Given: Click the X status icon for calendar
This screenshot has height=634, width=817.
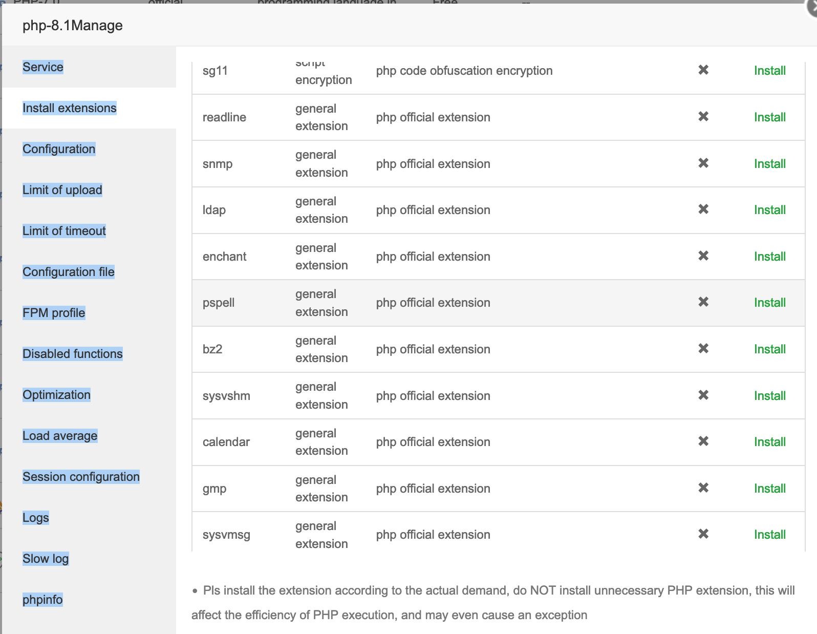Looking at the screenshot, I should tap(703, 441).
